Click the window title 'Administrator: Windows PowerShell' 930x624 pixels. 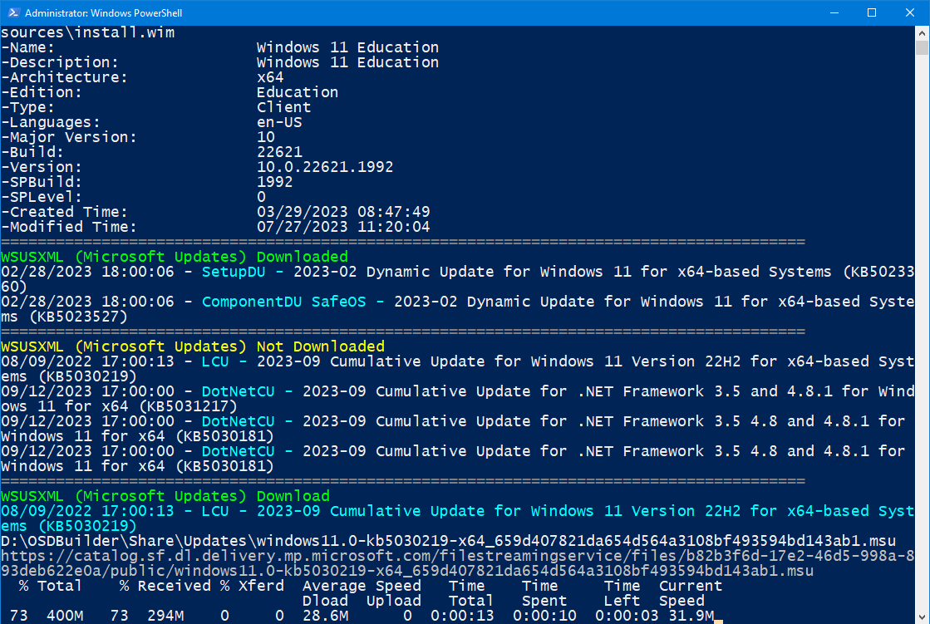(x=103, y=12)
